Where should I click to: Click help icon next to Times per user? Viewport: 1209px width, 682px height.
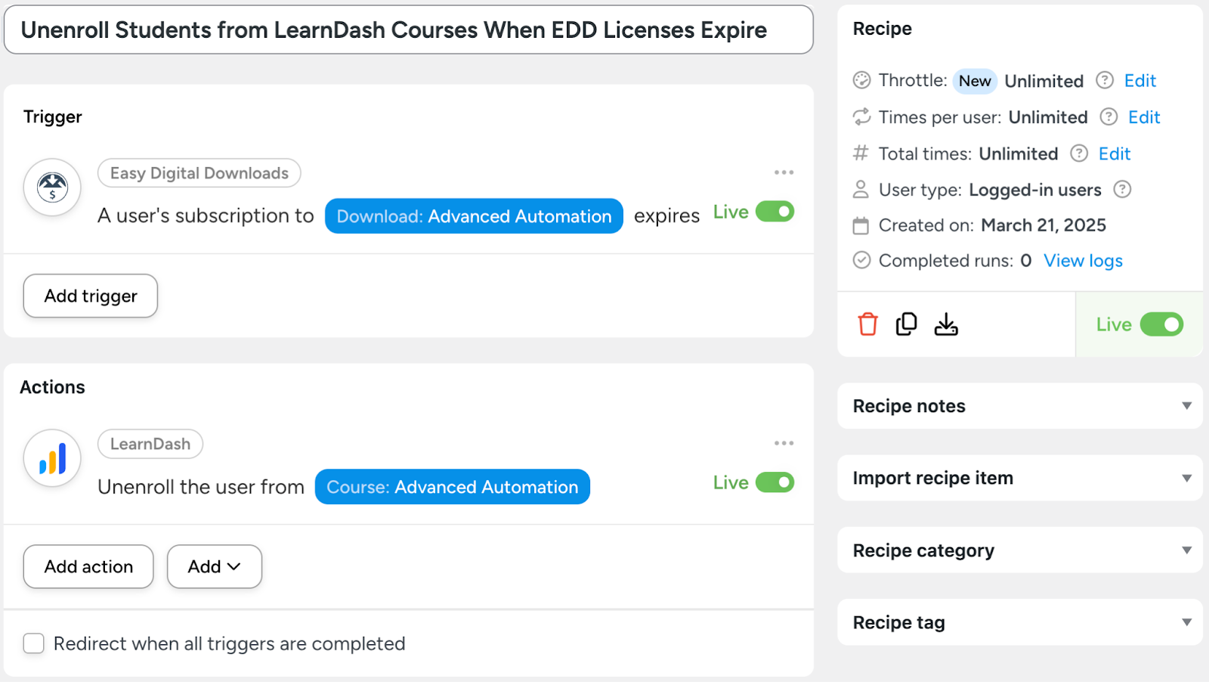(1109, 116)
